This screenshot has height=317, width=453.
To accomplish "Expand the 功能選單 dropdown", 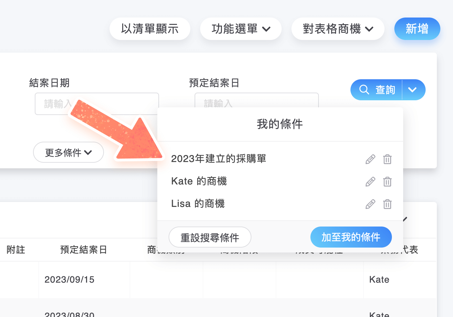I will tap(241, 29).
